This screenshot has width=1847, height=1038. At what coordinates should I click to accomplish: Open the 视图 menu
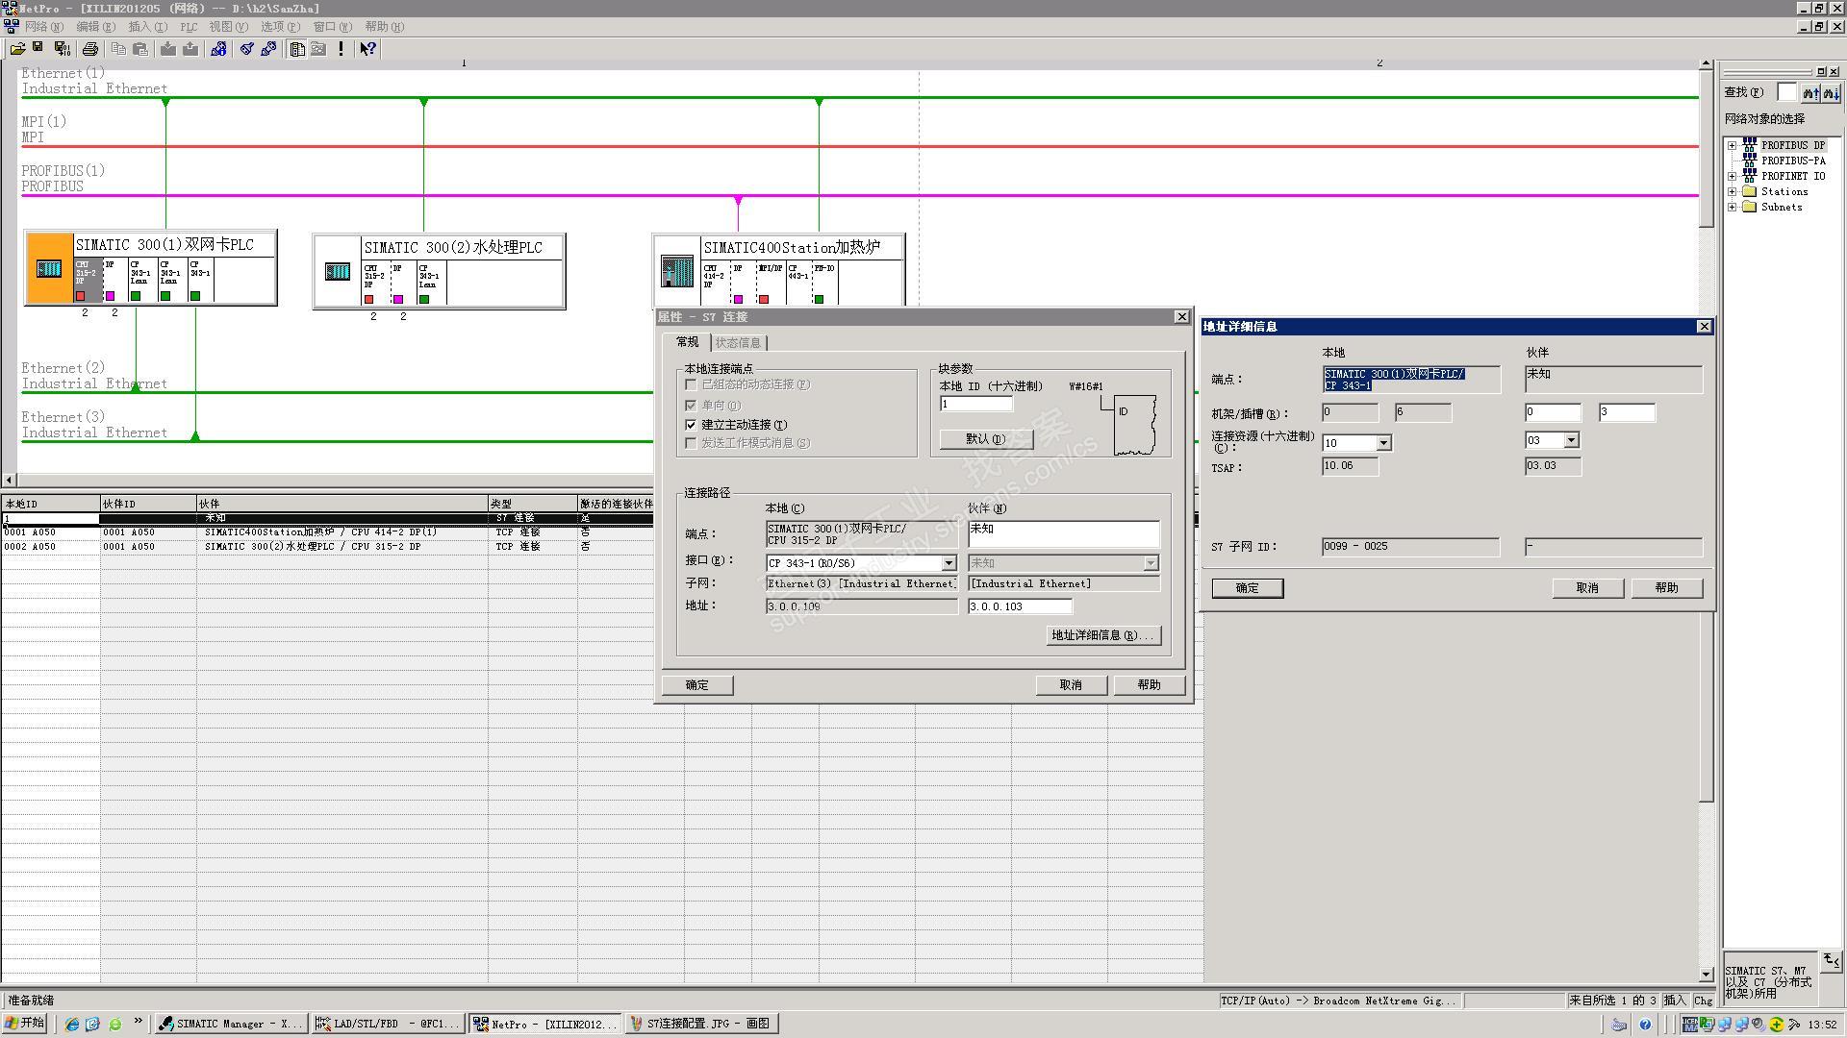[x=228, y=27]
